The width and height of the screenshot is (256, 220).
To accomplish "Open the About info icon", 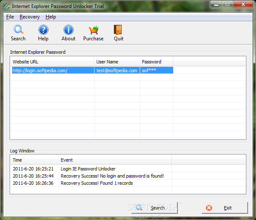I will (x=69, y=30).
